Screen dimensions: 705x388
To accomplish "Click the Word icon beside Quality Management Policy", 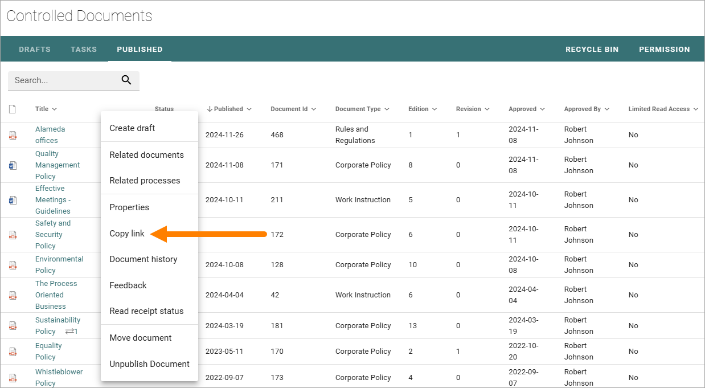I will tap(13, 165).
